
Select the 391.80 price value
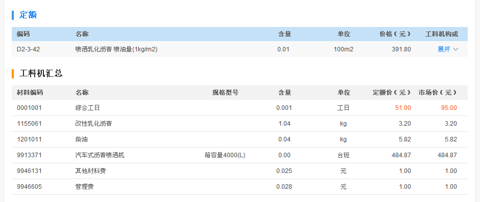click(401, 49)
